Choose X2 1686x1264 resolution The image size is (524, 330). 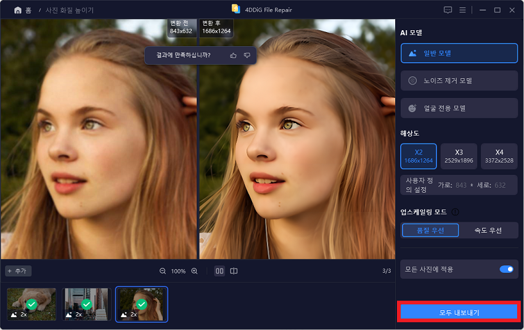coord(419,156)
